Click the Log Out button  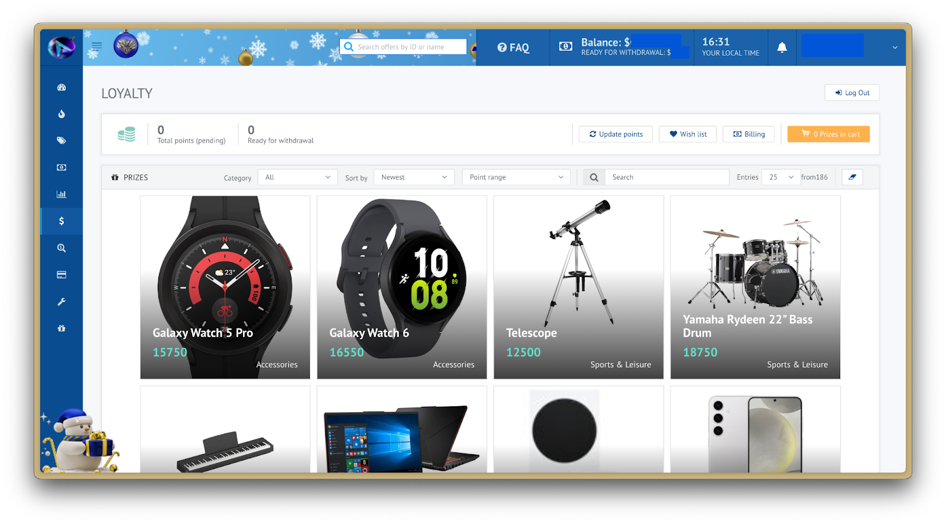[x=852, y=93]
